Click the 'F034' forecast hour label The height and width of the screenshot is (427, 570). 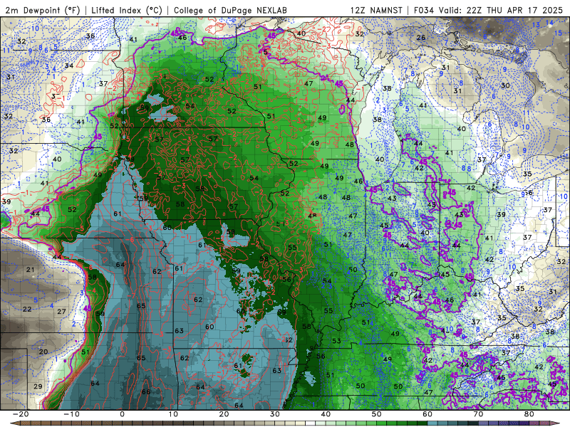click(424, 10)
